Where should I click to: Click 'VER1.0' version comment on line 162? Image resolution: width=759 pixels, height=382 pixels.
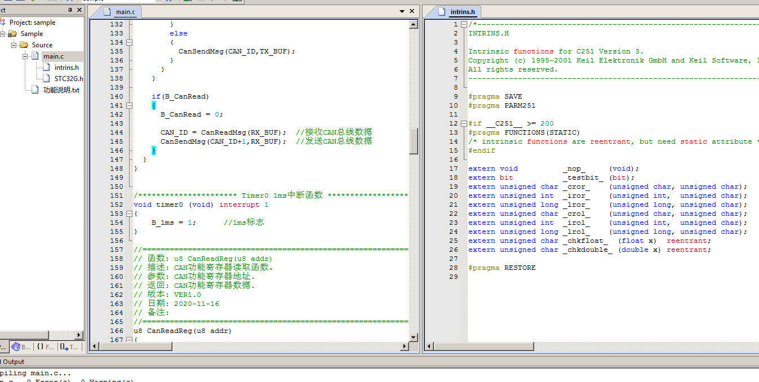(x=188, y=295)
